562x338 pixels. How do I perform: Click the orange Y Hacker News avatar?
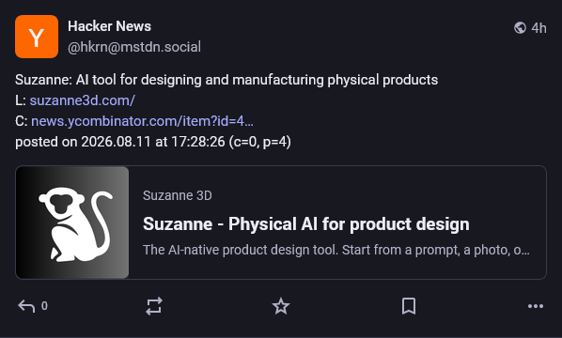click(37, 37)
